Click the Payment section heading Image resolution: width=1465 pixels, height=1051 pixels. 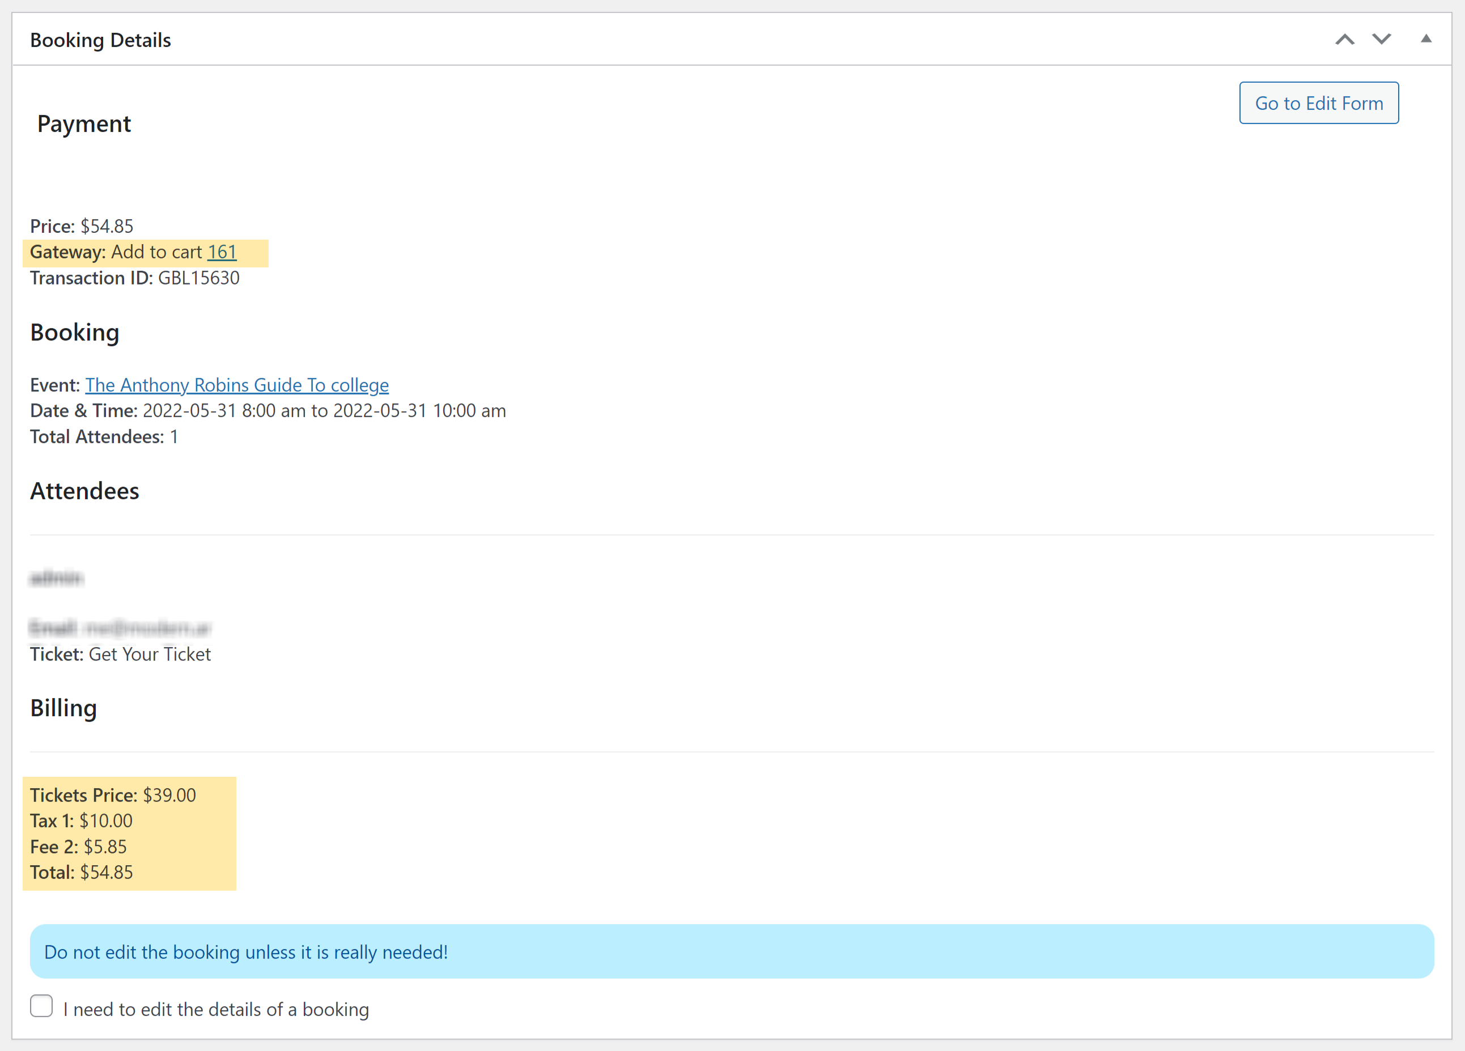(x=84, y=124)
